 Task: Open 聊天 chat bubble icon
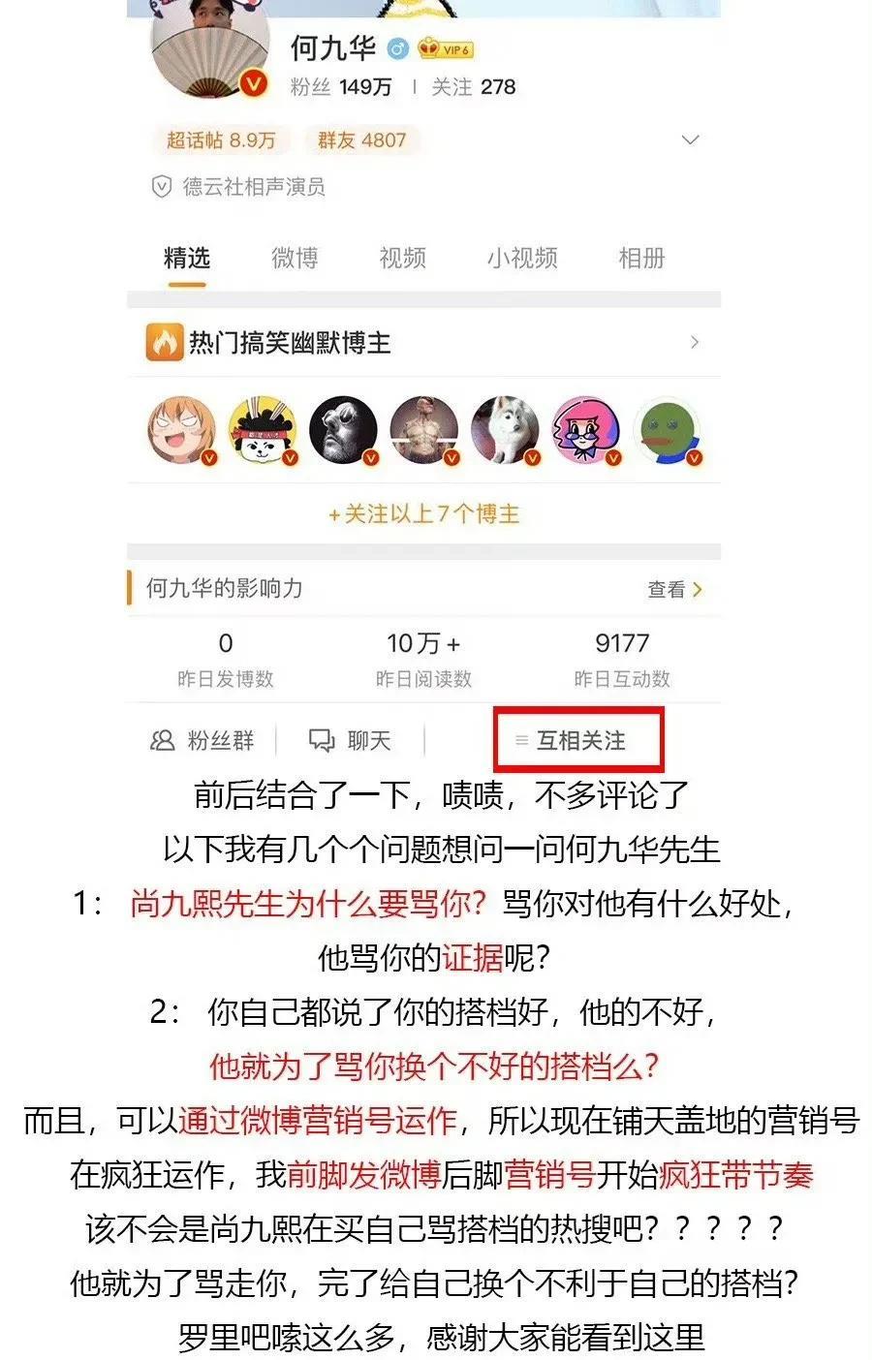322,741
